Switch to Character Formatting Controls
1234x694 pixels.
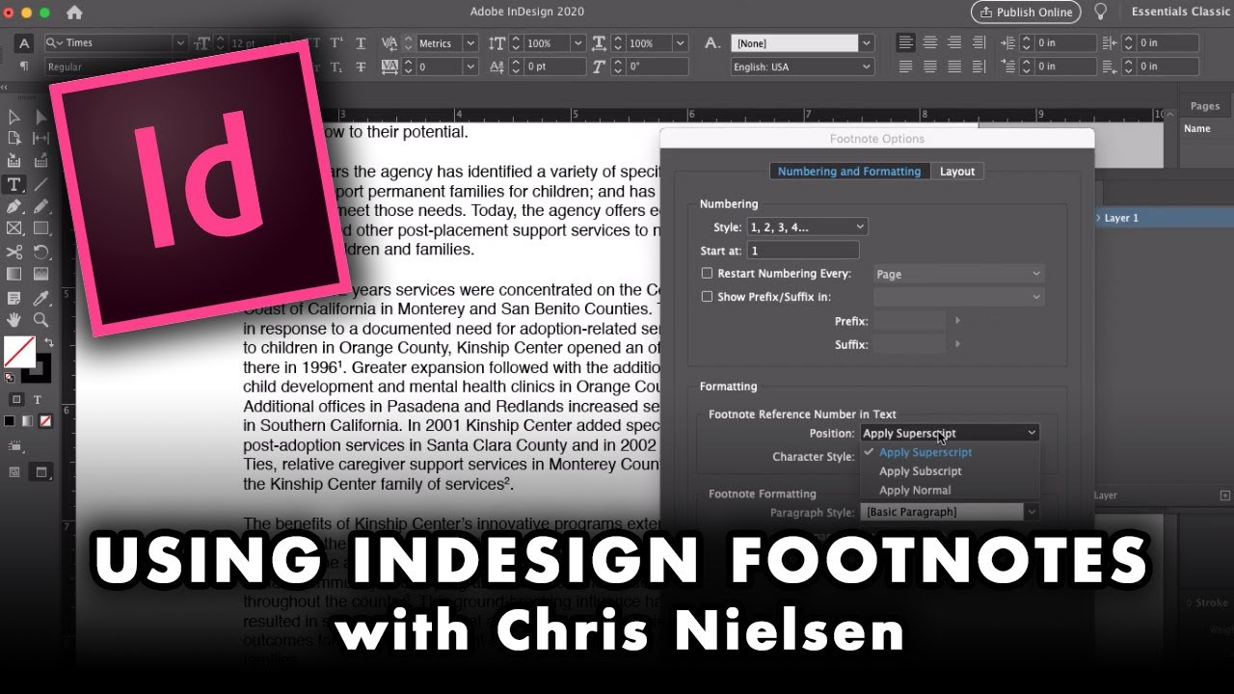(x=24, y=43)
